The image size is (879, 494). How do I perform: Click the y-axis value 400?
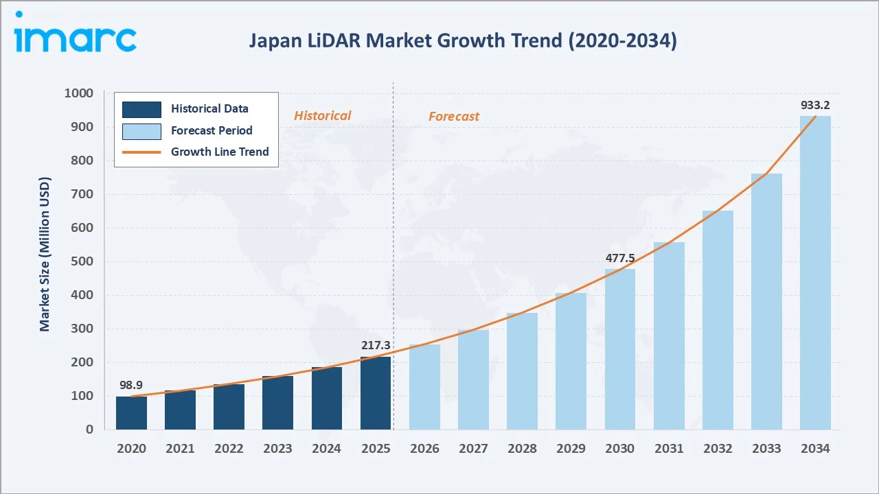pyautogui.click(x=82, y=295)
